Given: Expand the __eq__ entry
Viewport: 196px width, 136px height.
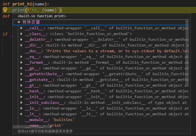Looking at the screenshot, I should [21, 57].
